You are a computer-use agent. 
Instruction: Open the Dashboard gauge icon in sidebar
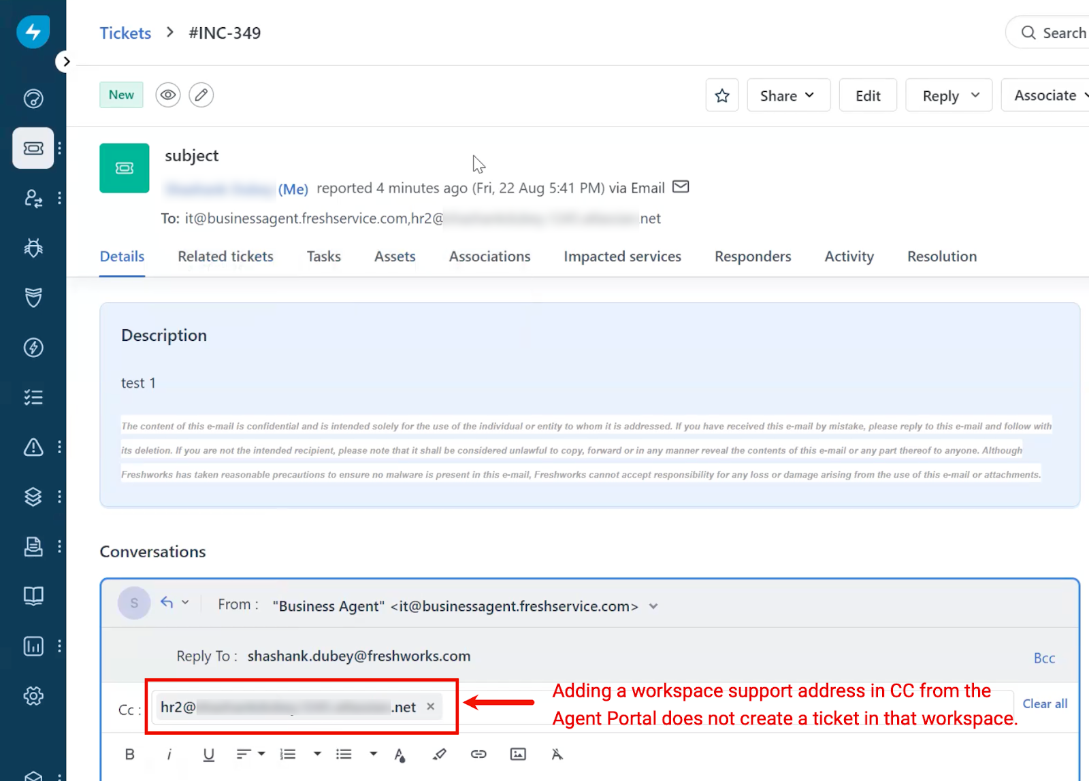pos(33,99)
